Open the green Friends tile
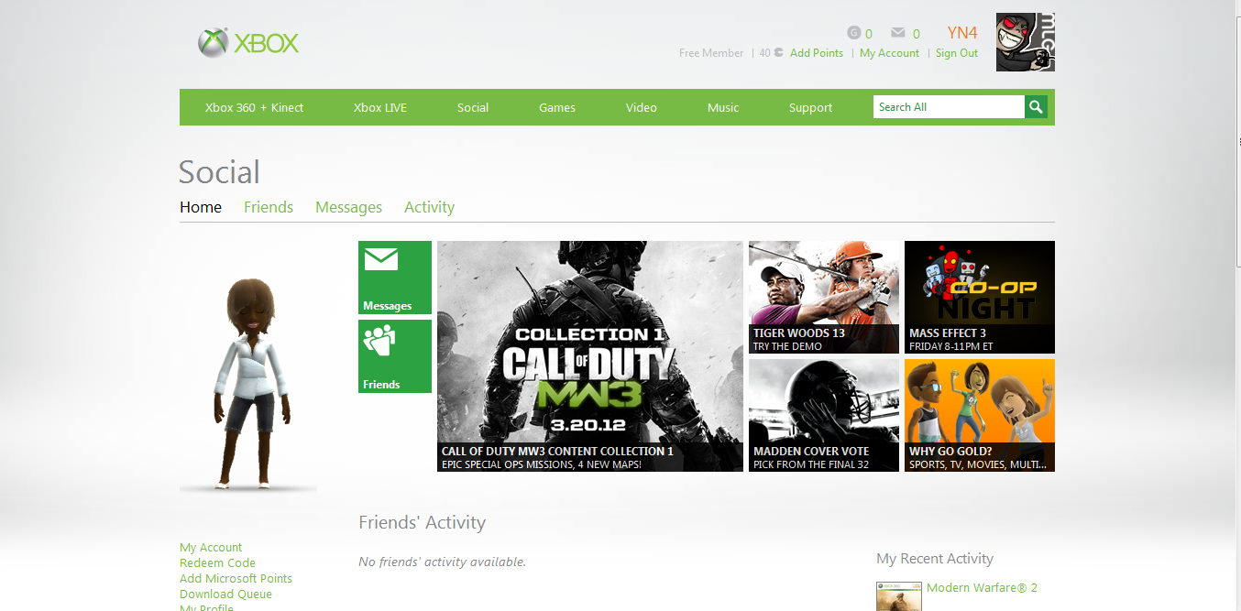The height and width of the screenshot is (611, 1241). (395, 356)
